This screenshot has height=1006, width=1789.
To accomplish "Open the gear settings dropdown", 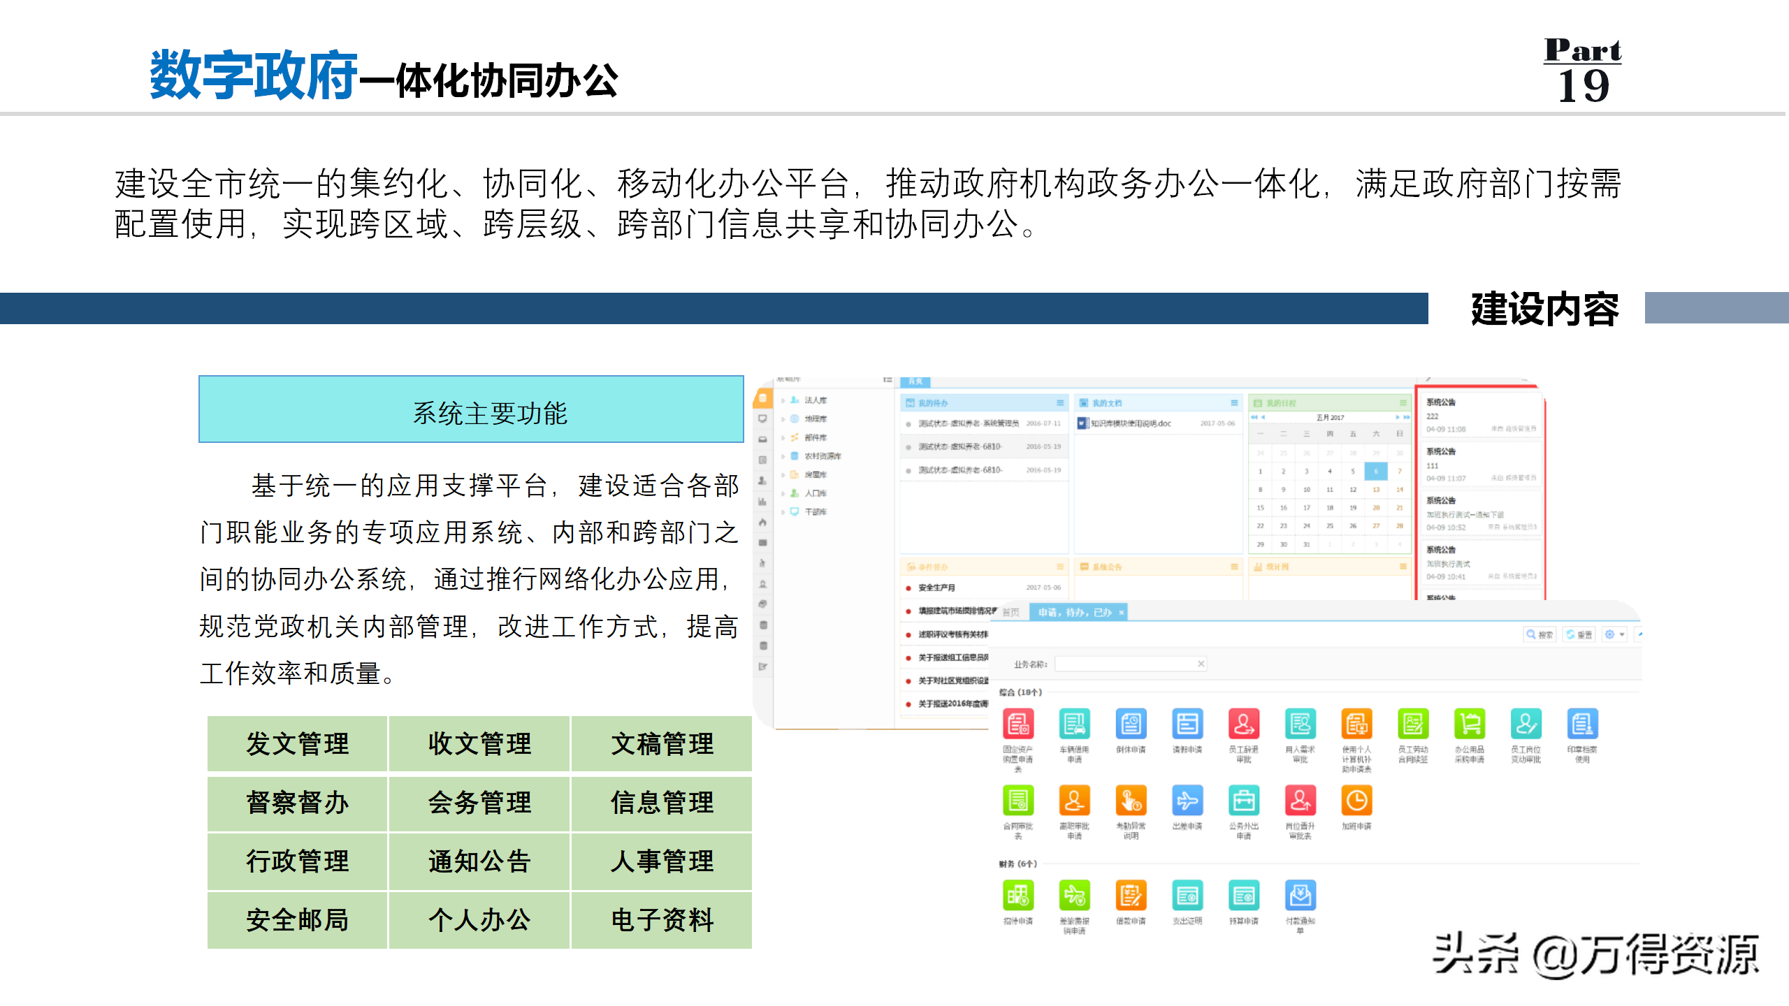I will (1614, 634).
